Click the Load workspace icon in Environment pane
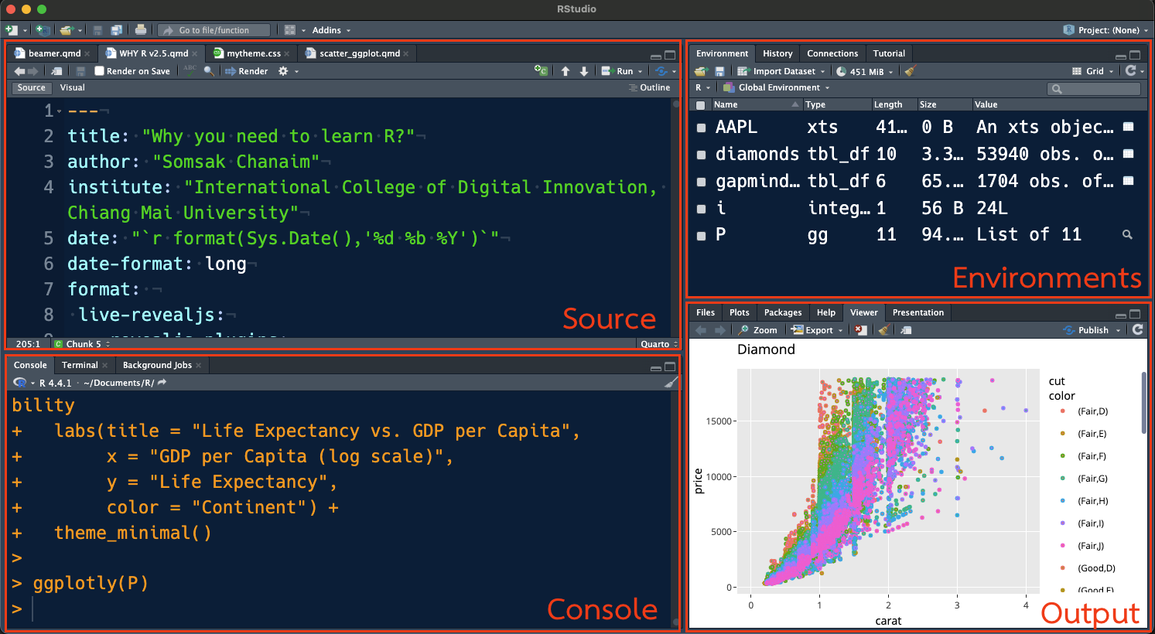Viewport: 1155px width, 634px height. click(700, 71)
